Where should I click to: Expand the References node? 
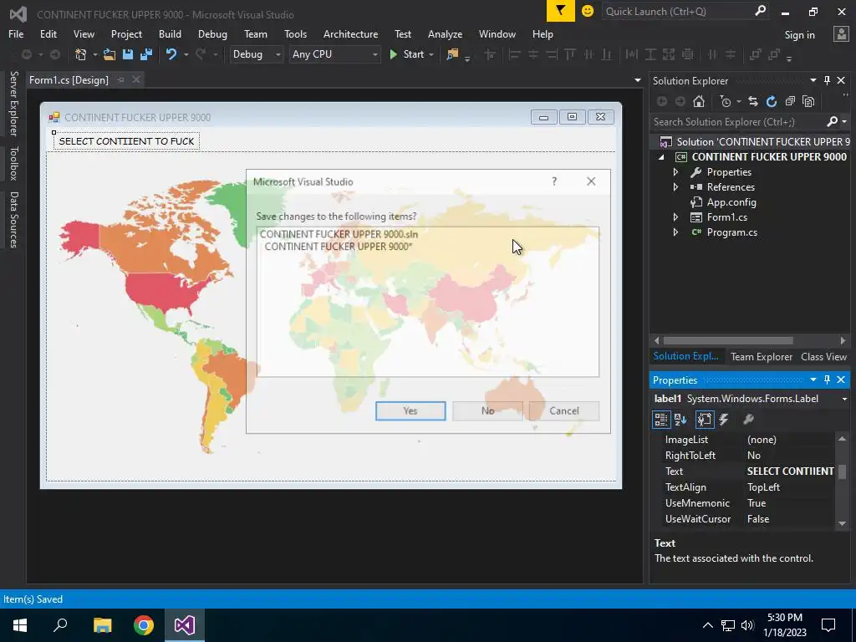pyautogui.click(x=675, y=186)
